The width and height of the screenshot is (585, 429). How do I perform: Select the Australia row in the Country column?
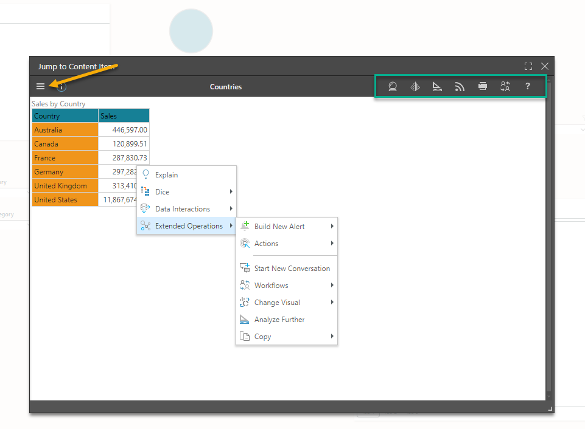tap(65, 130)
